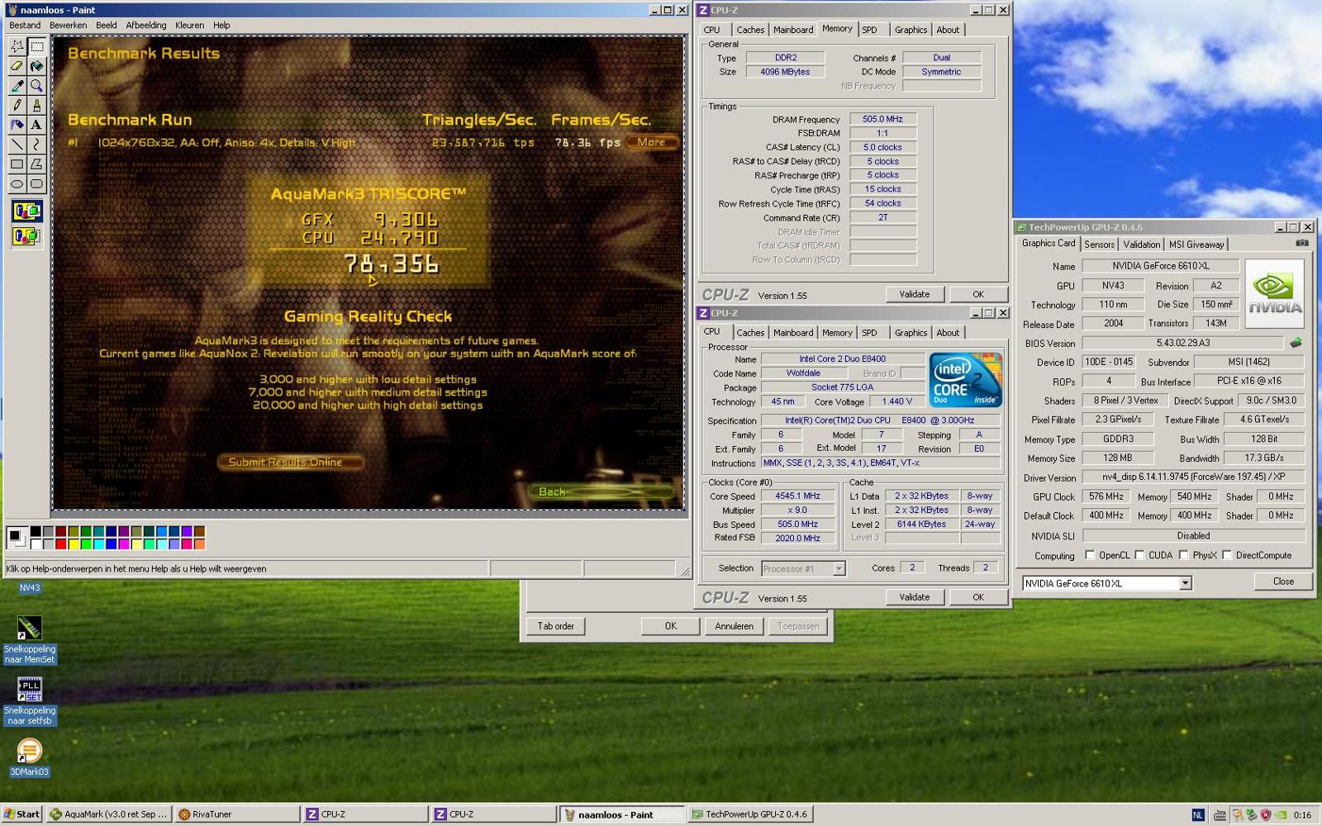Click More button in benchmark results
1322x826 pixels.
(651, 142)
